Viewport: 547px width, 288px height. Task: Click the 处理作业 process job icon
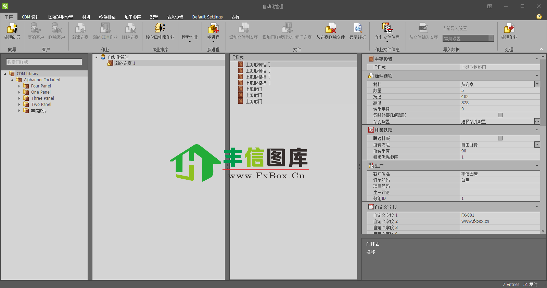coord(509,29)
